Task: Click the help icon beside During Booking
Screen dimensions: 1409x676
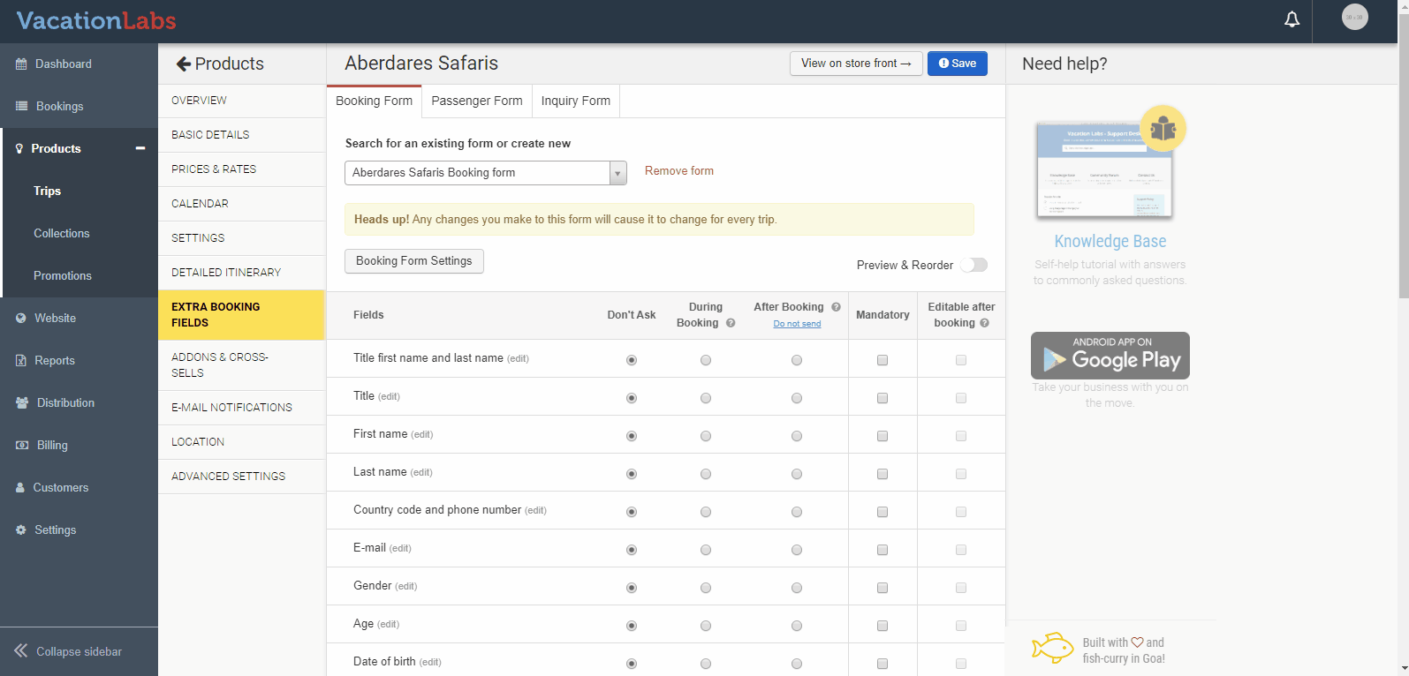Action: (x=731, y=323)
